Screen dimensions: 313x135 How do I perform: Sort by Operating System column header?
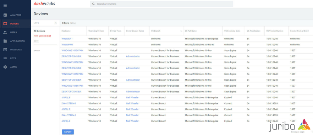96,31
